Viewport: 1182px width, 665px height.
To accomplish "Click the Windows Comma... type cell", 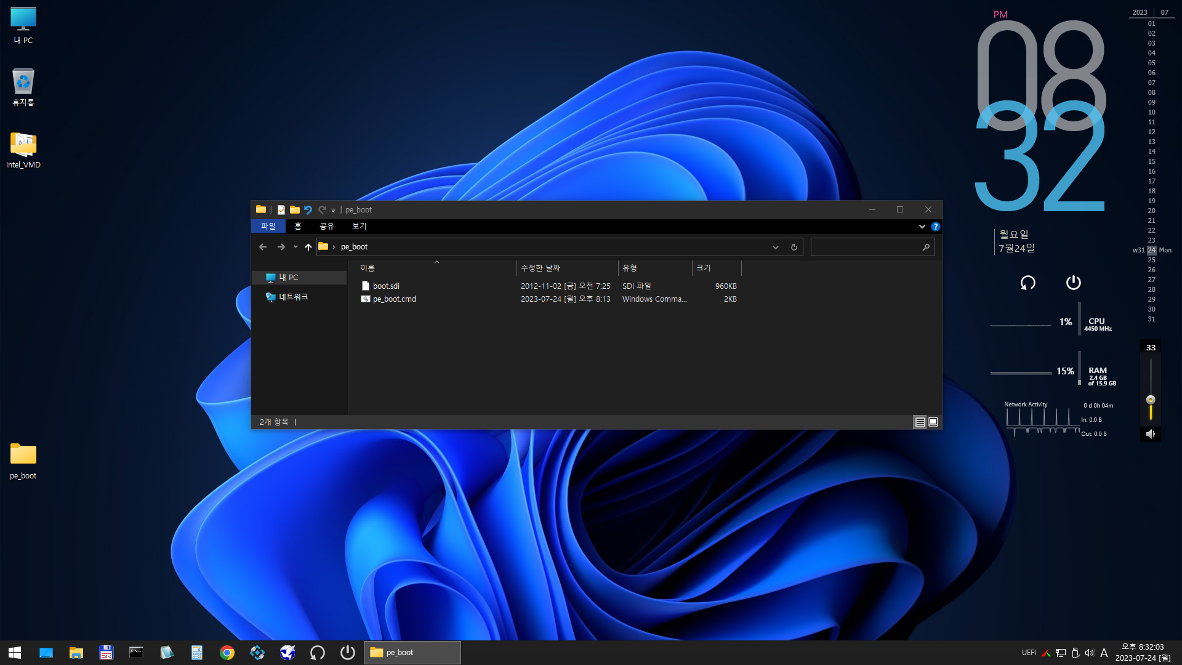I will point(654,299).
